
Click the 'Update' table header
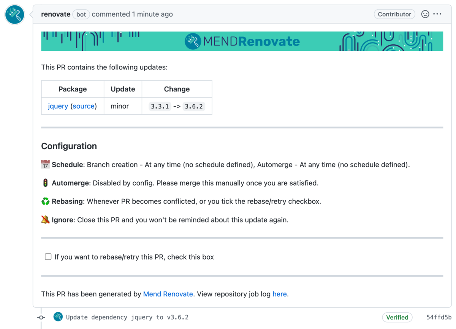[x=123, y=89]
